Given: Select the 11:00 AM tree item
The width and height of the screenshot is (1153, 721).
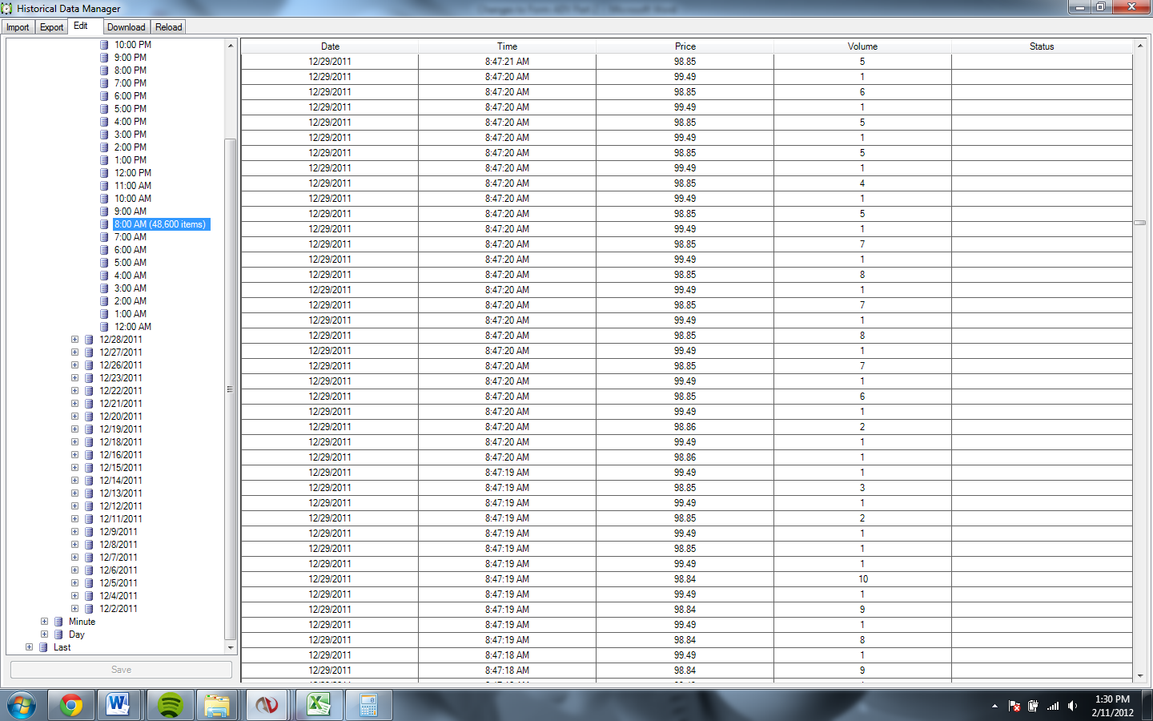Looking at the screenshot, I should [133, 186].
